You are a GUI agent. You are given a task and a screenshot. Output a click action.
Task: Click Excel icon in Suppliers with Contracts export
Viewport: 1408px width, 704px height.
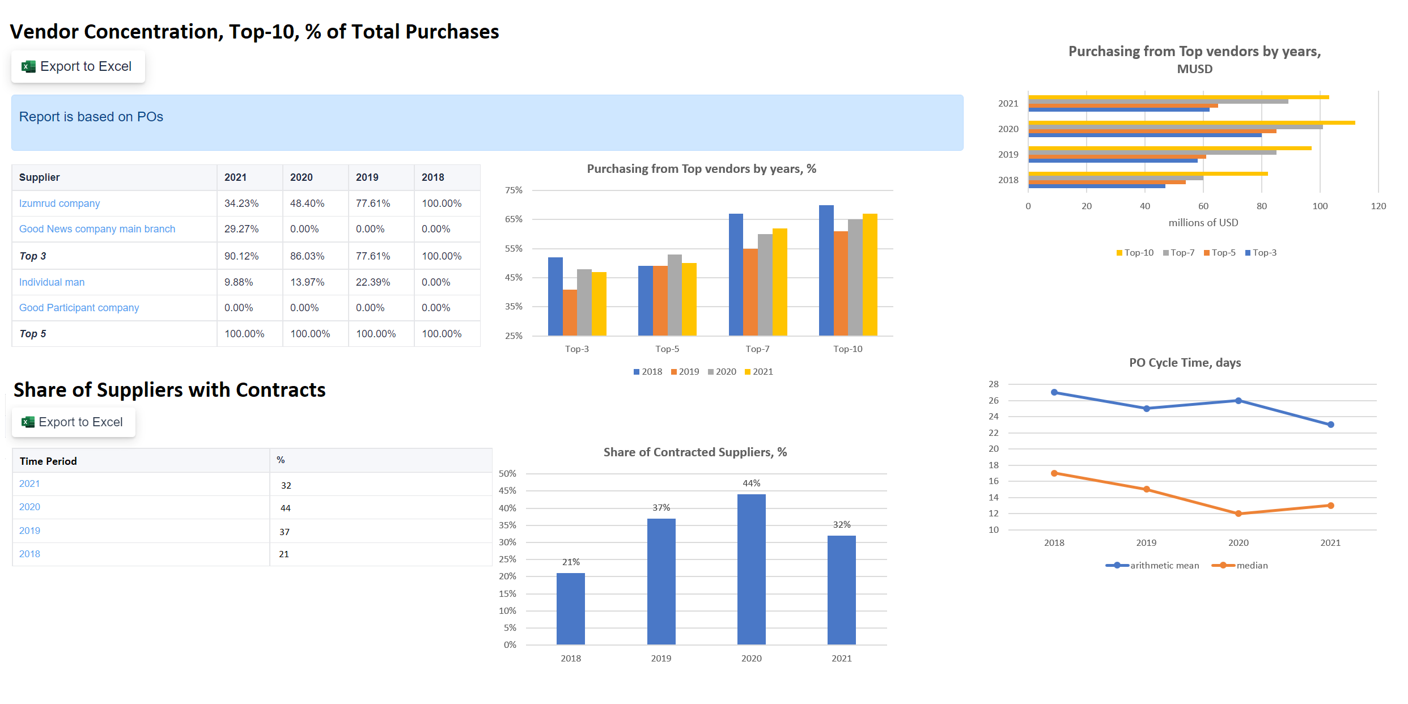(x=28, y=422)
